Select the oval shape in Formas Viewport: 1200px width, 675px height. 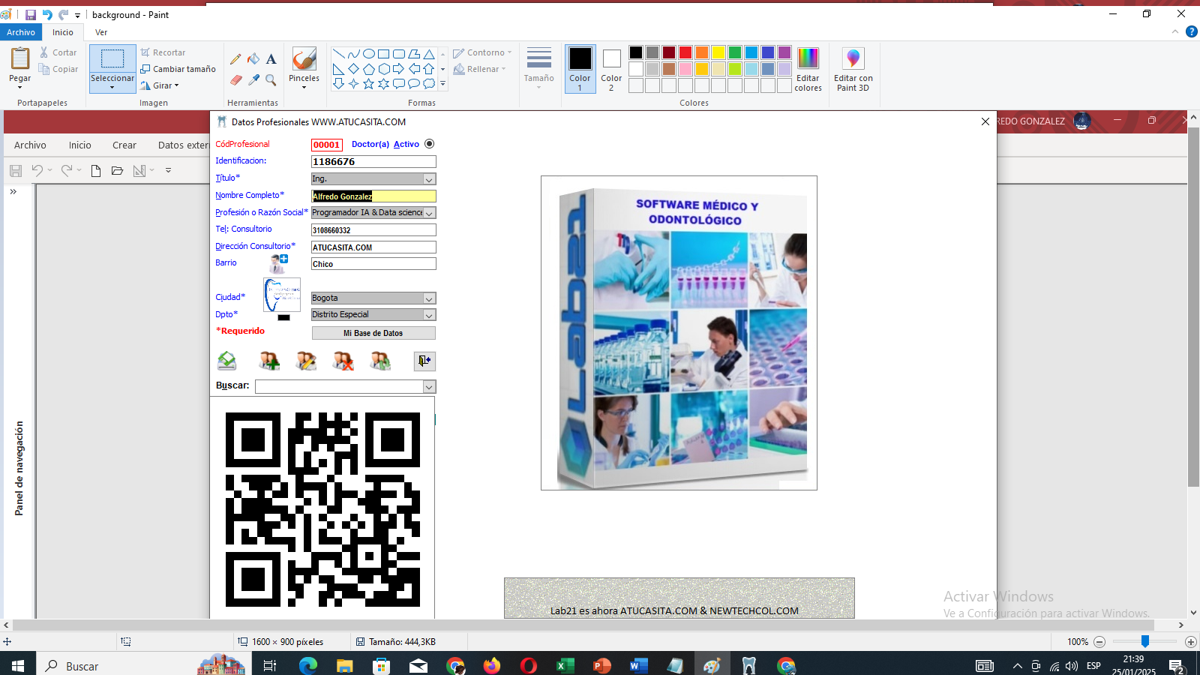click(x=369, y=54)
